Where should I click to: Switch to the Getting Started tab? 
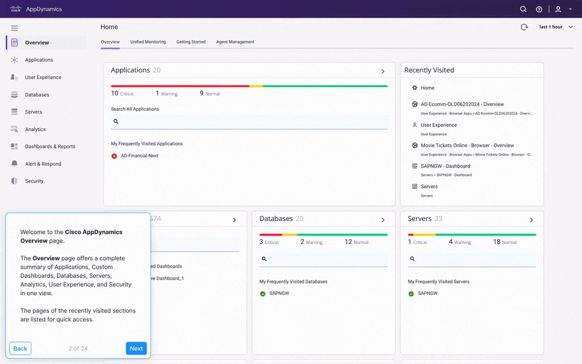(x=191, y=42)
